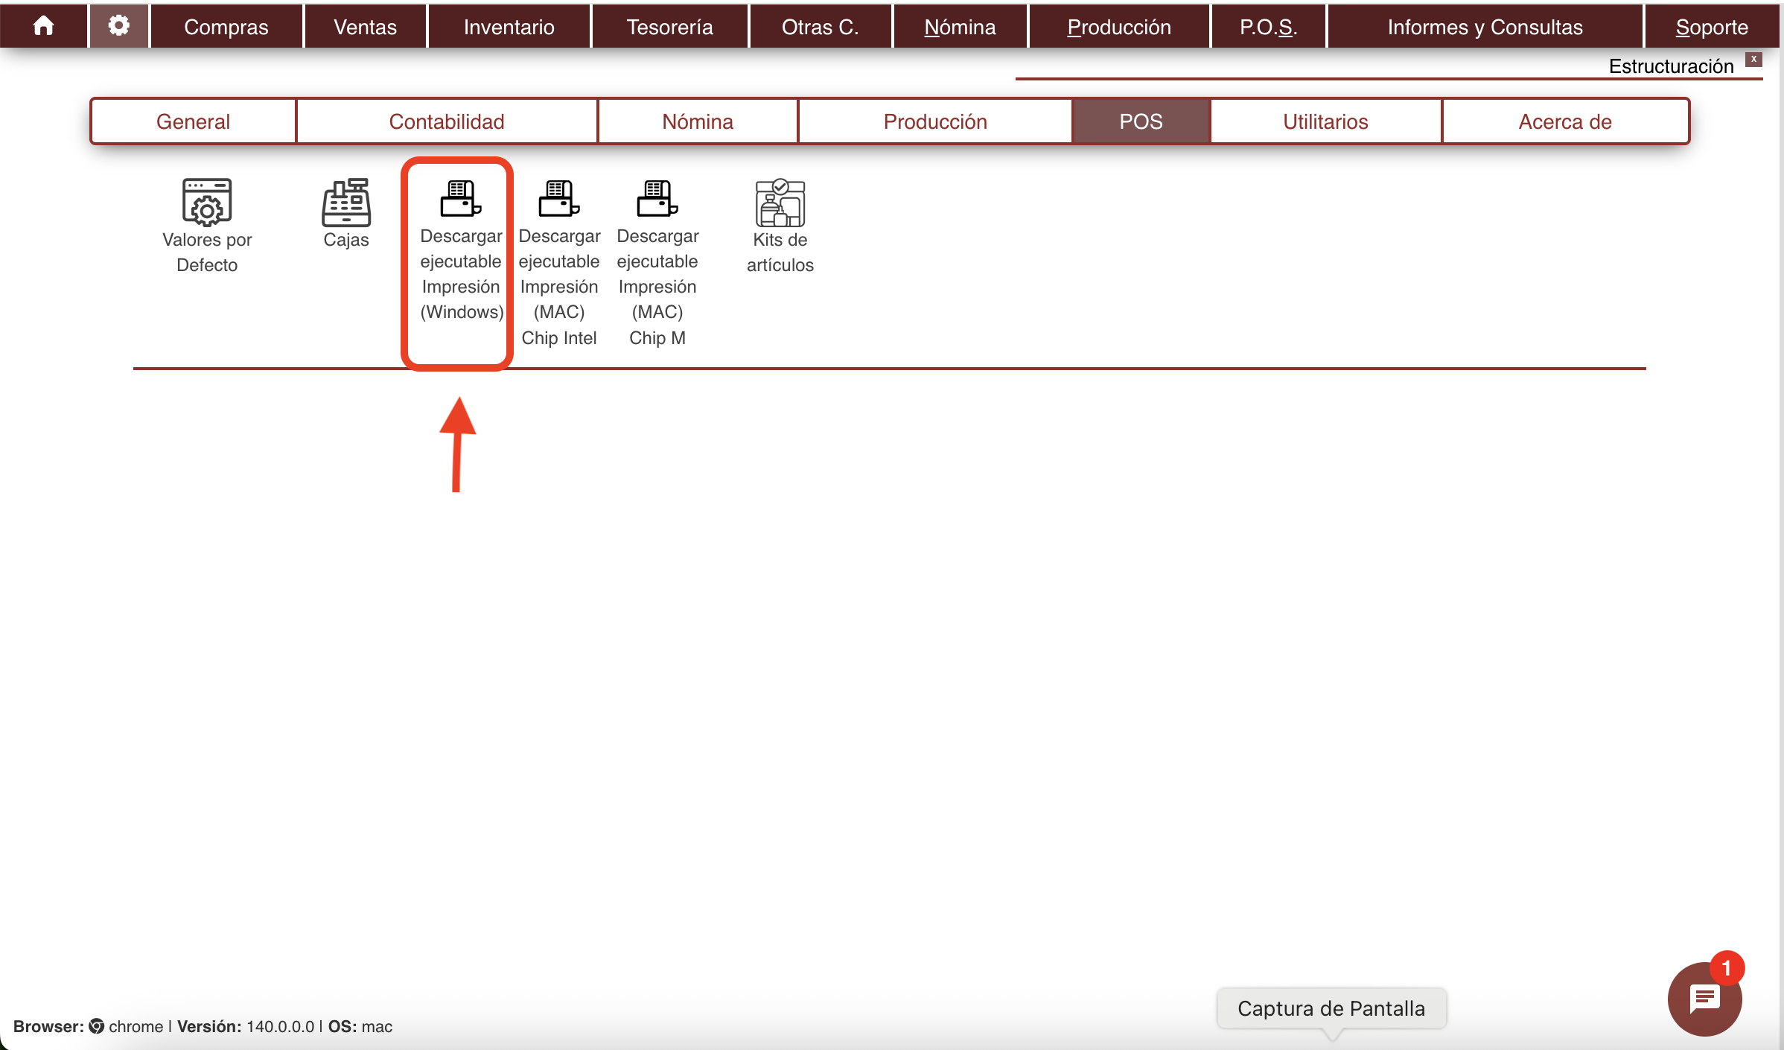Open the Soporte menu
This screenshot has width=1784, height=1050.
click(1711, 27)
